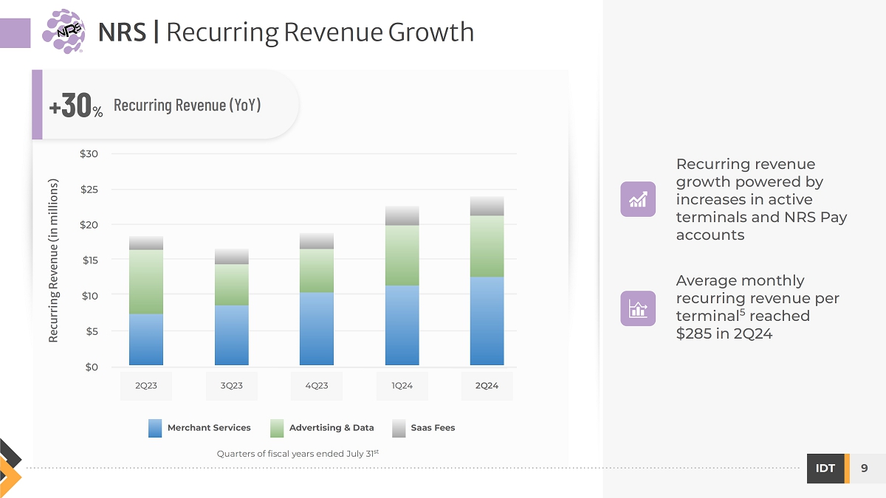The width and height of the screenshot is (886, 498).
Task: Select the Saas Fees gray legend swatch
Action: tap(399, 428)
